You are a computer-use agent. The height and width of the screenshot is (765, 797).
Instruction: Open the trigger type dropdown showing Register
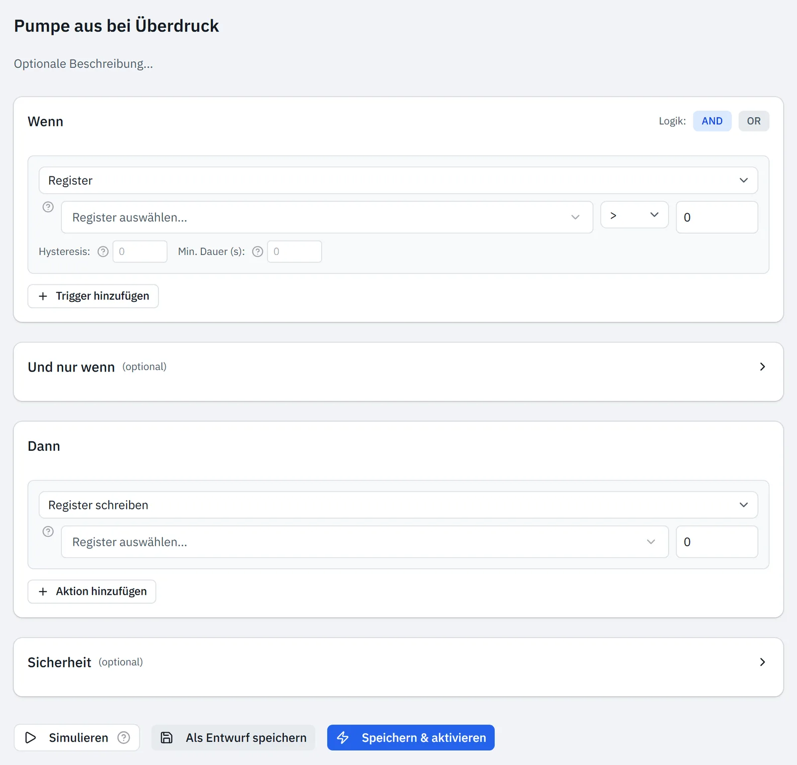click(x=398, y=180)
